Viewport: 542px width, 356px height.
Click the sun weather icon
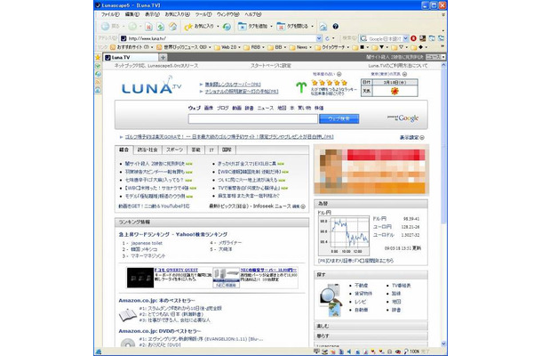[x=395, y=91]
